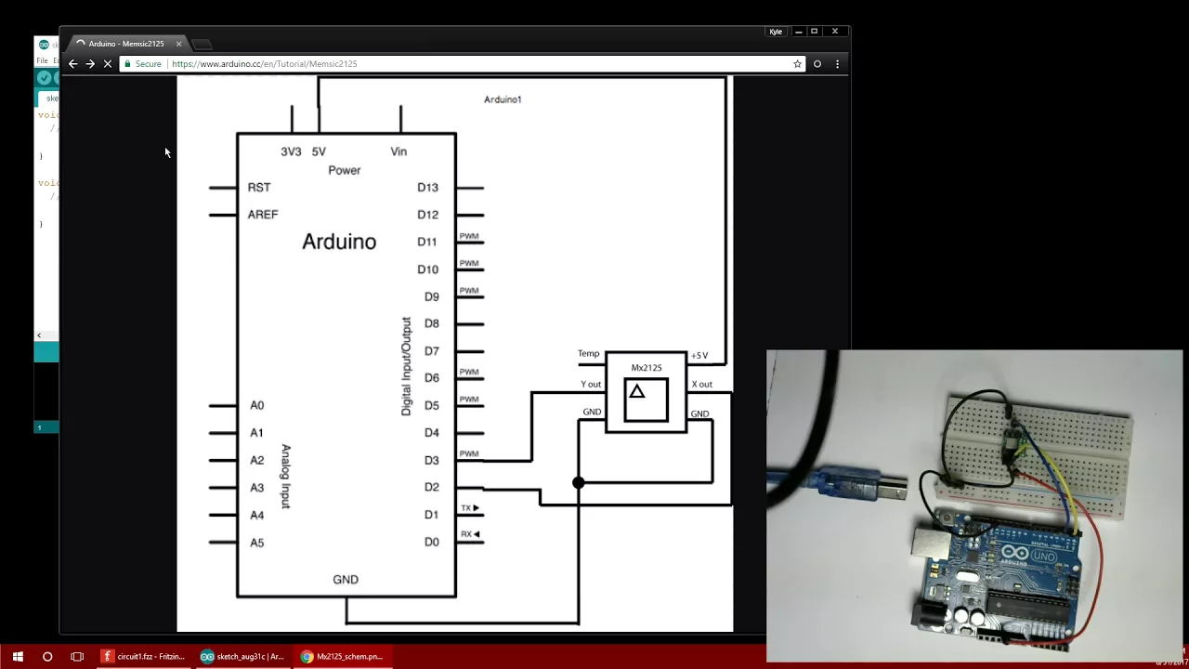
Task: Click the webcam Arduino Uno video overlay
Action: 974,505
